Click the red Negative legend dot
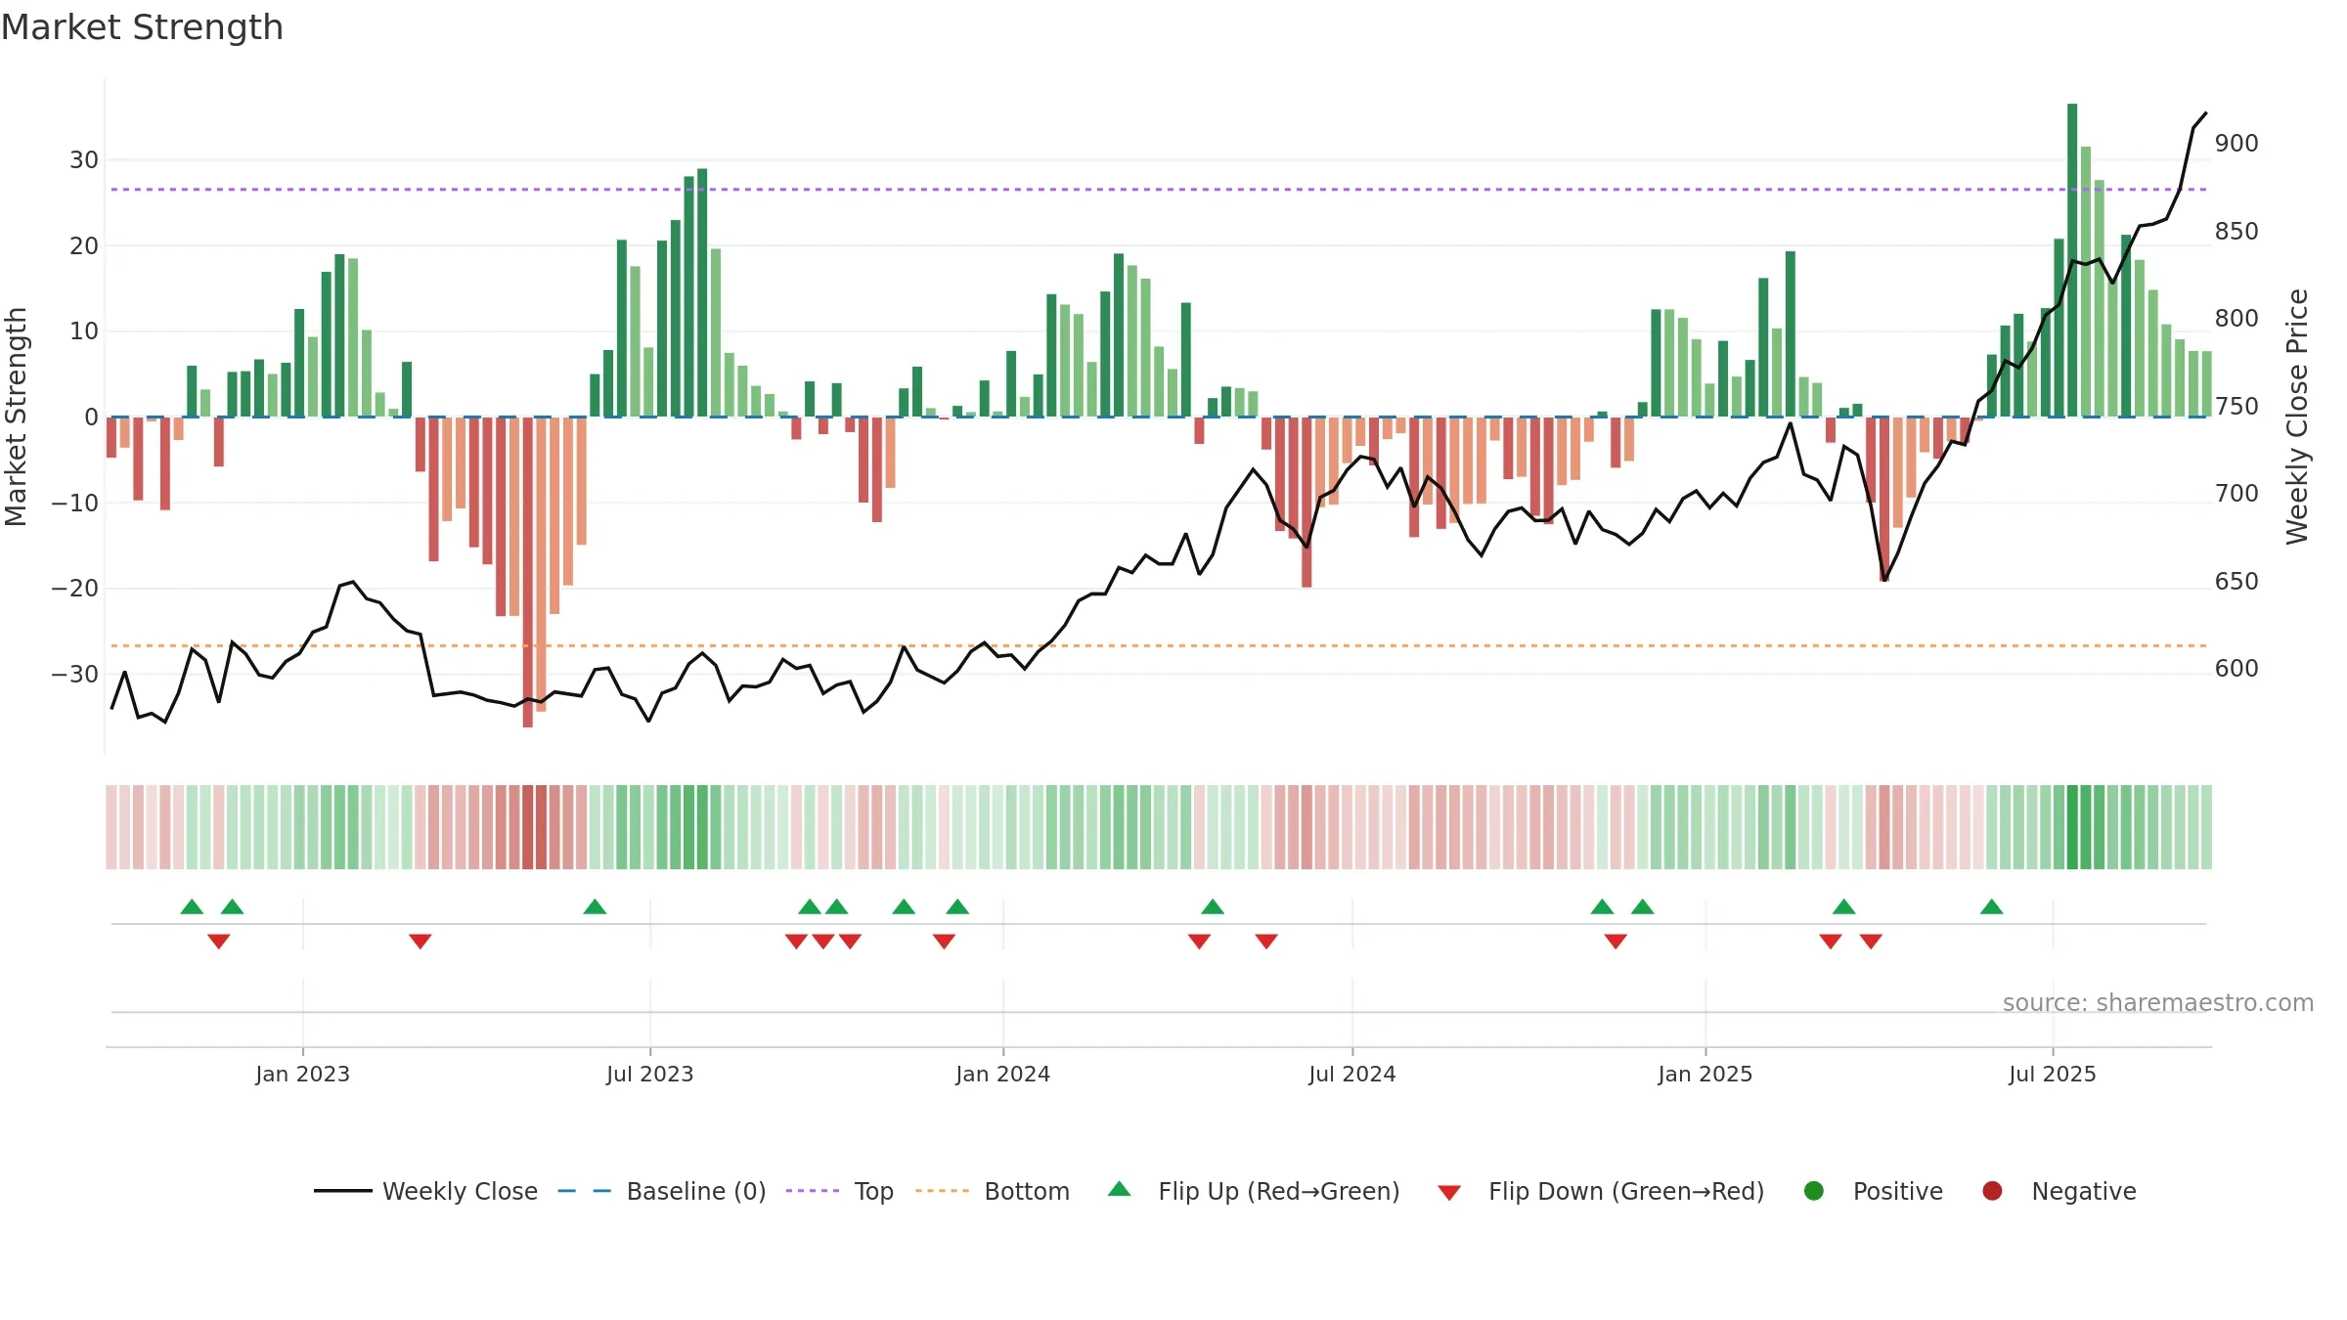The height and width of the screenshot is (1320, 2347). pos(1992,1191)
